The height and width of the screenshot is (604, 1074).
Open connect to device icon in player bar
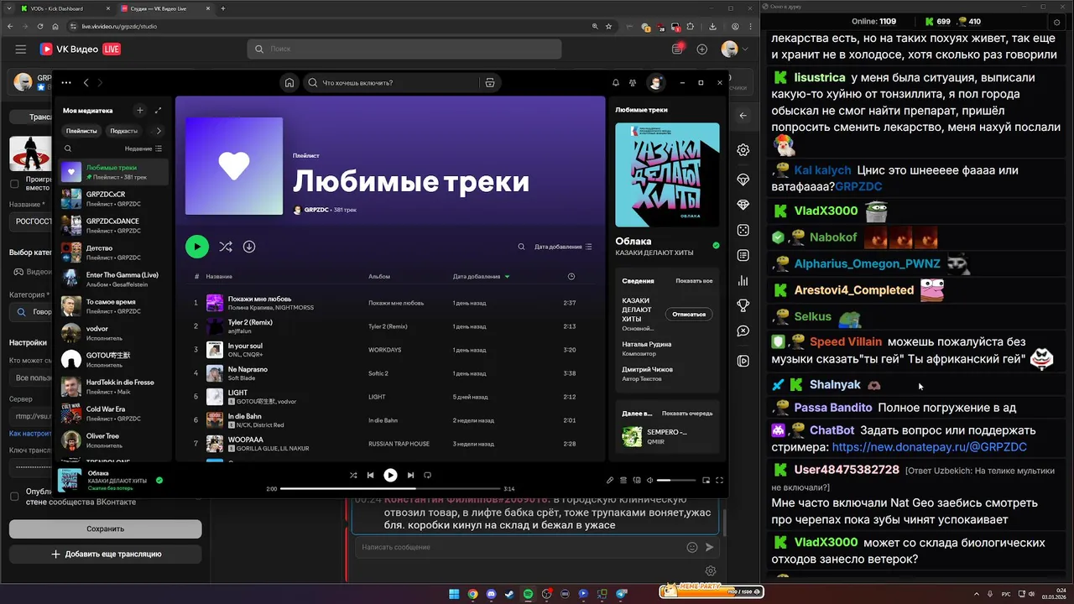pos(637,481)
